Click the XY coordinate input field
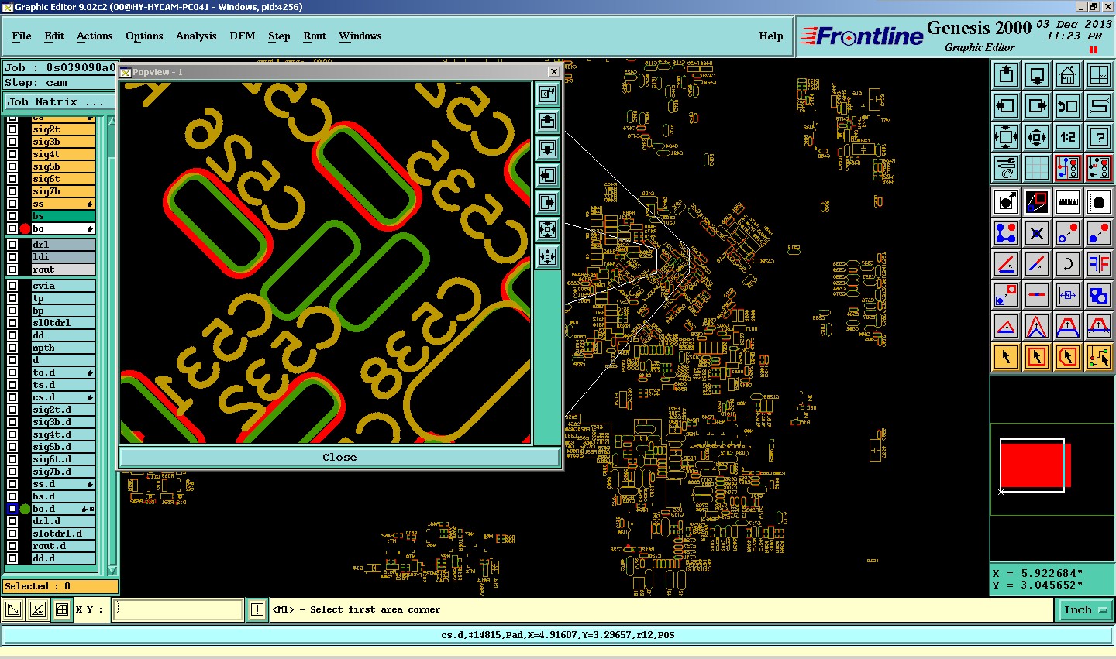Viewport: 1116px width, 659px height. pos(178,609)
